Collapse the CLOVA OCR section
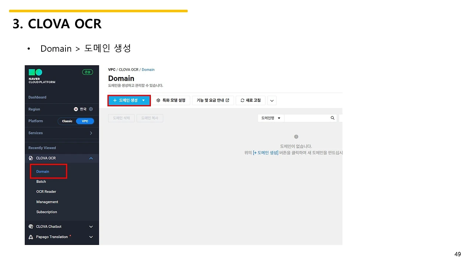The width and height of the screenshot is (471, 264). [x=91, y=158]
